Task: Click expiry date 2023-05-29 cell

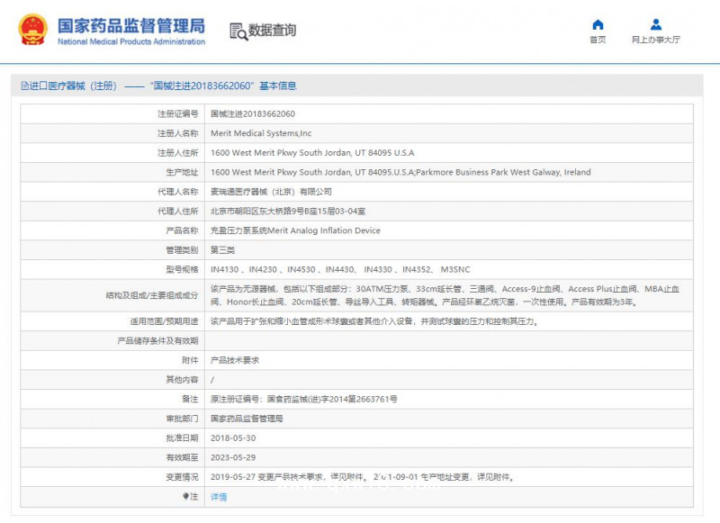Action: coord(236,458)
